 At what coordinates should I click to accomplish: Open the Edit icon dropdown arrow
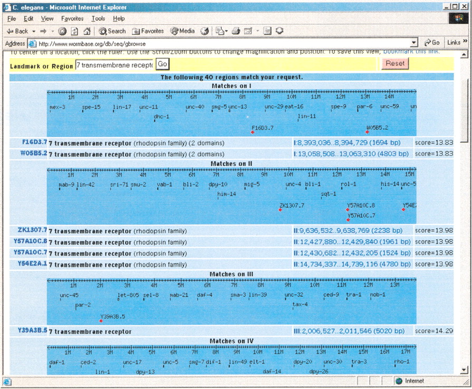(257, 31)
